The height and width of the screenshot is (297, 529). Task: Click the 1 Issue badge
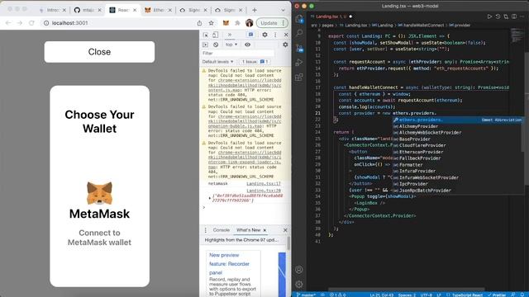point(255,62)
